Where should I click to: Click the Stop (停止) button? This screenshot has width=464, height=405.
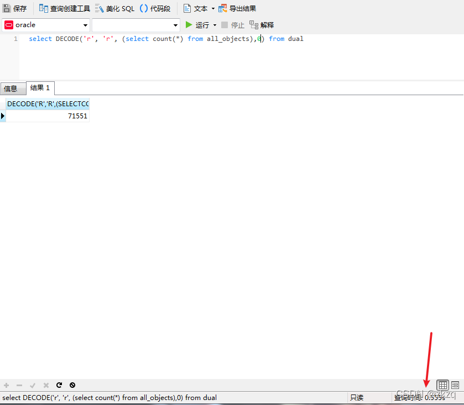[x=233, y=25]
